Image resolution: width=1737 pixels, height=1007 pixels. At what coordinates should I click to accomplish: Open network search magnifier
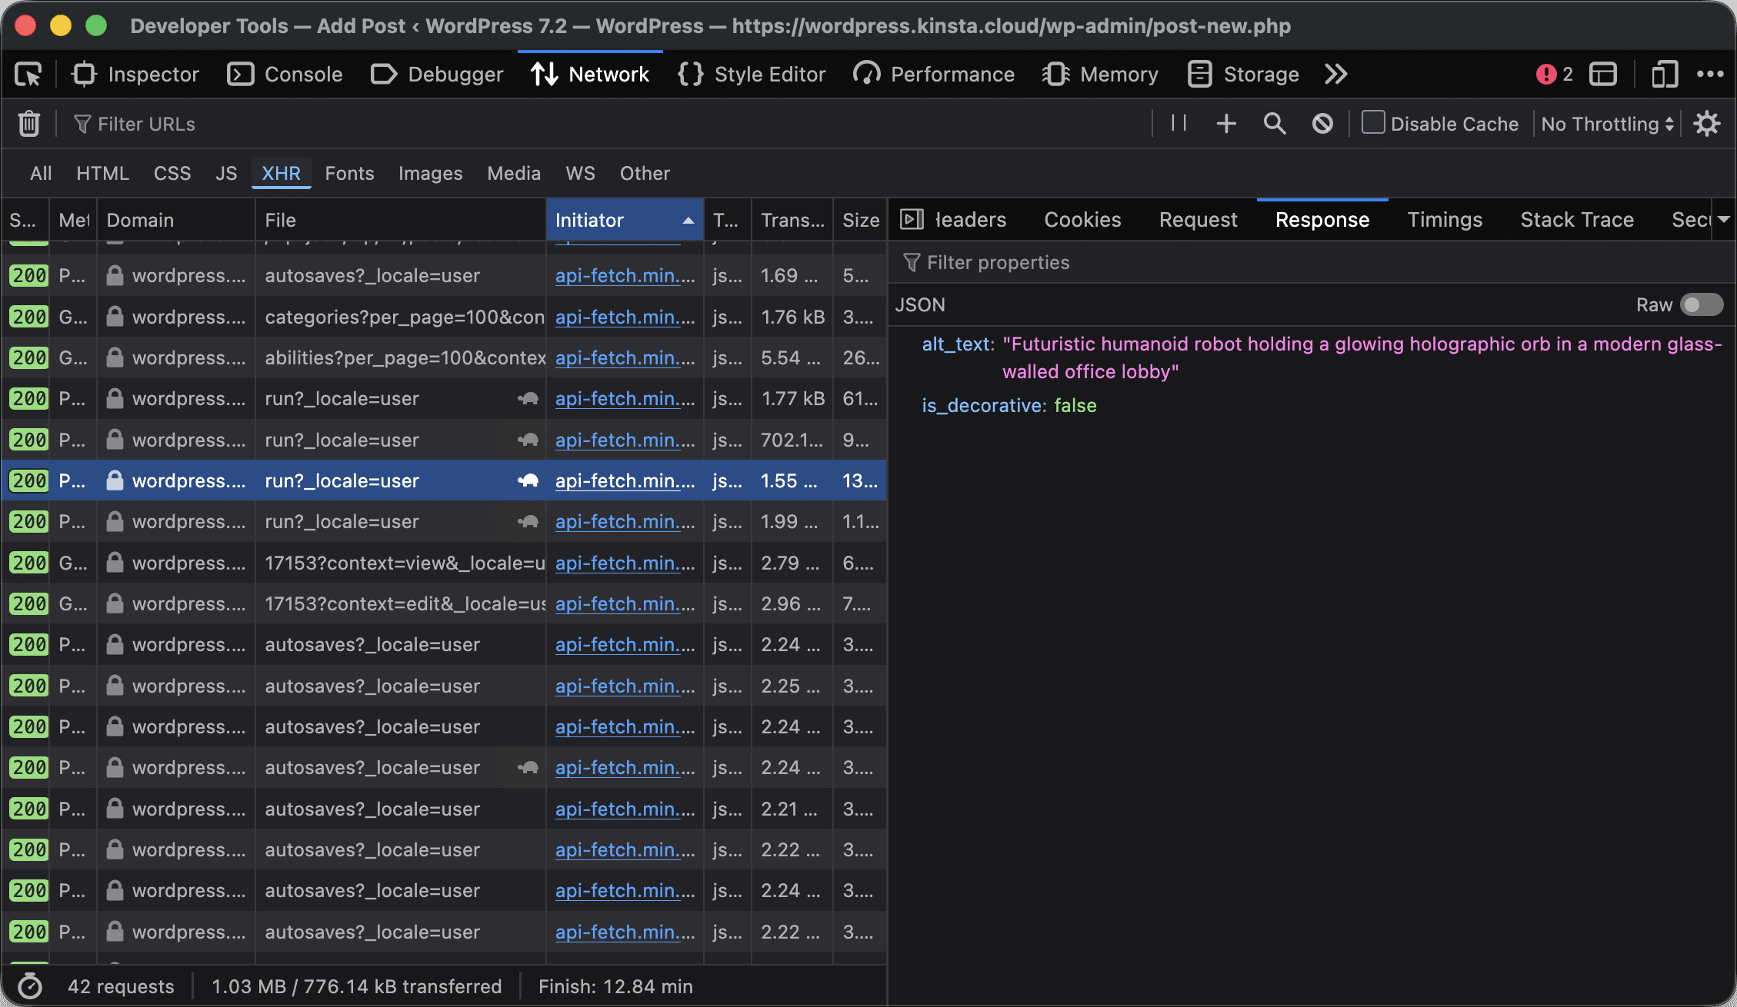[x=1275, y=124]
